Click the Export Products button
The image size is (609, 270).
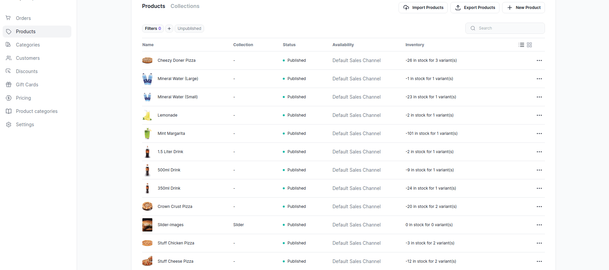(475, 8)
